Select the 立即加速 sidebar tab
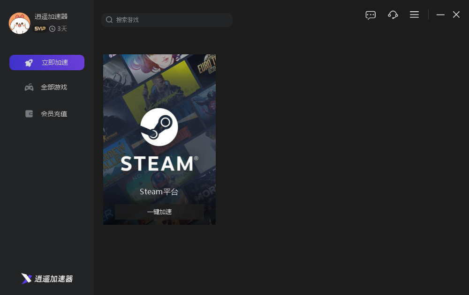 [x=47, y=62]
